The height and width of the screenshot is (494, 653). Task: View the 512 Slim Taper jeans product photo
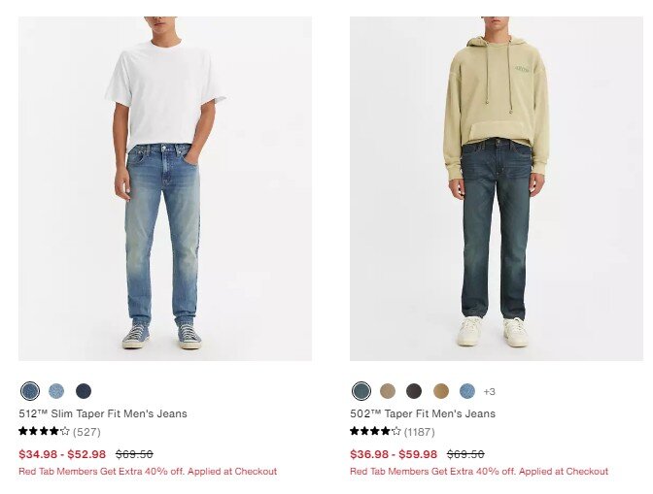point(165,189)
